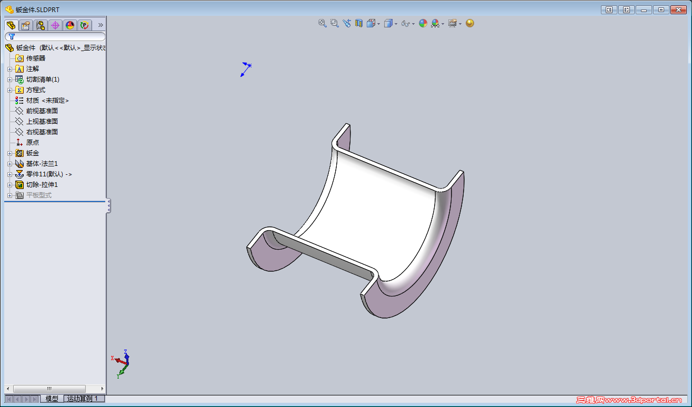Click the 基体-法兰1 base flange icon
The width and height of the screenshot is (692, 407).
19,163
